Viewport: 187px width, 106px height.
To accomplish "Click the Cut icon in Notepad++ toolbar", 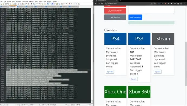I will [18, 4].
